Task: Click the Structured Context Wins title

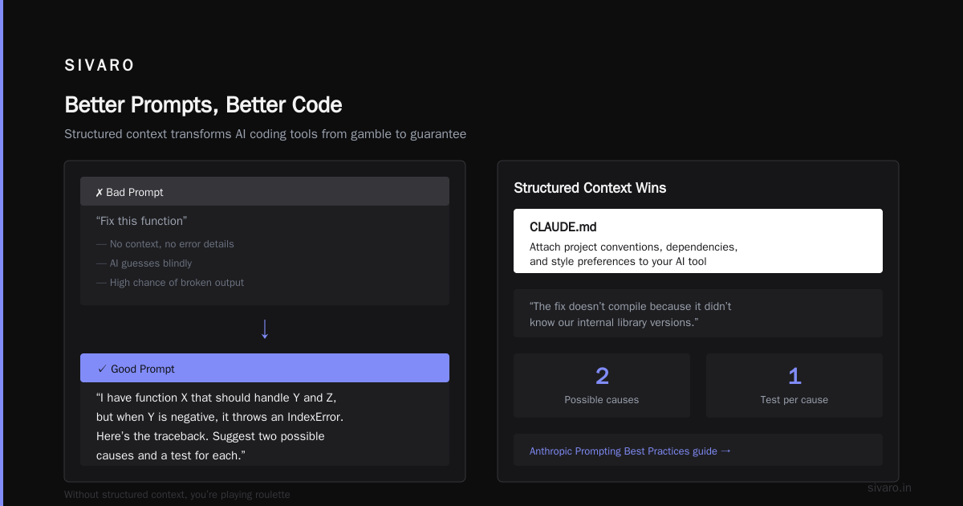Action: (590, 188)
